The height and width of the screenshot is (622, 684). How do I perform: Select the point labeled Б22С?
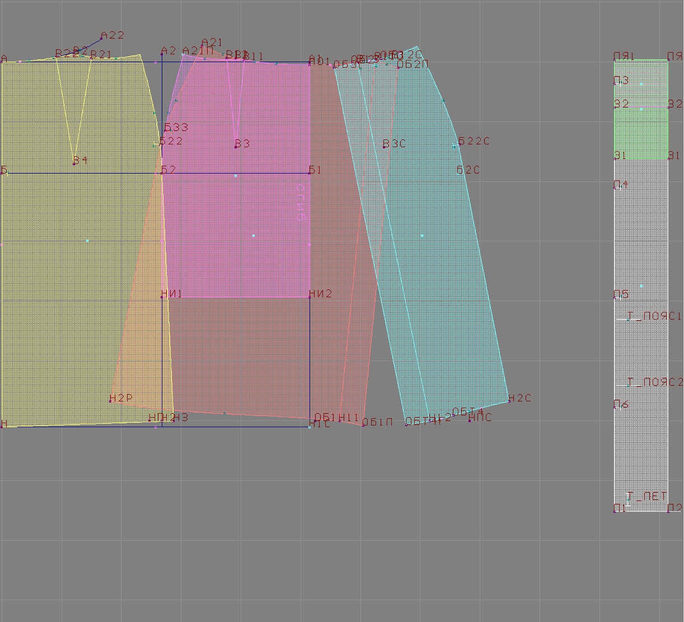click(455, 146)
